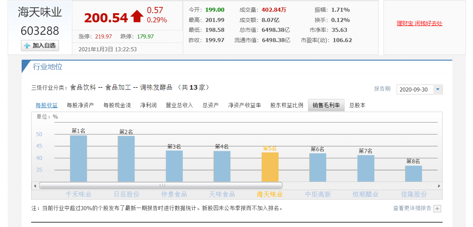
Task: Add stock via 加入自选 button
Action: pyautogui.click(x=40, y=45)
